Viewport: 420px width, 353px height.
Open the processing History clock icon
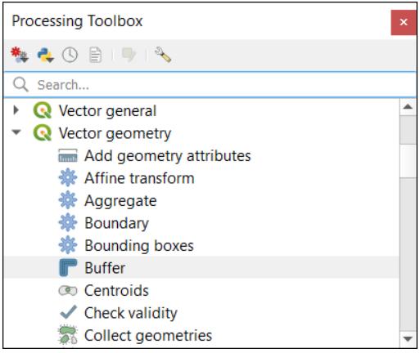click(70, 55)
